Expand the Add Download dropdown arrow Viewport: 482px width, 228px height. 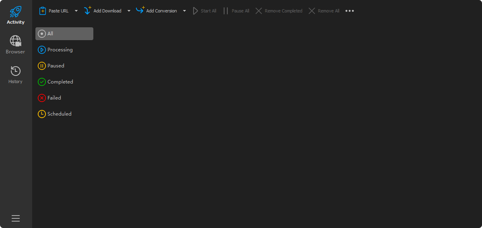[129, 11]
